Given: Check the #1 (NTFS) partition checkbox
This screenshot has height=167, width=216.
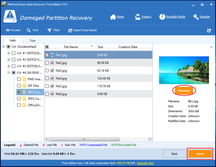Looking at the screenshot, I should point(14,53).
